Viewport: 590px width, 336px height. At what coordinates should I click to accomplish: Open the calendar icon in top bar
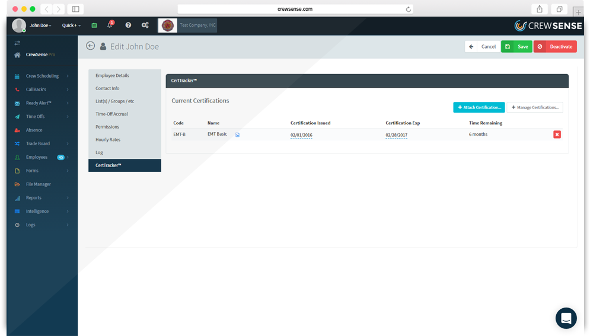click(94, 25)
